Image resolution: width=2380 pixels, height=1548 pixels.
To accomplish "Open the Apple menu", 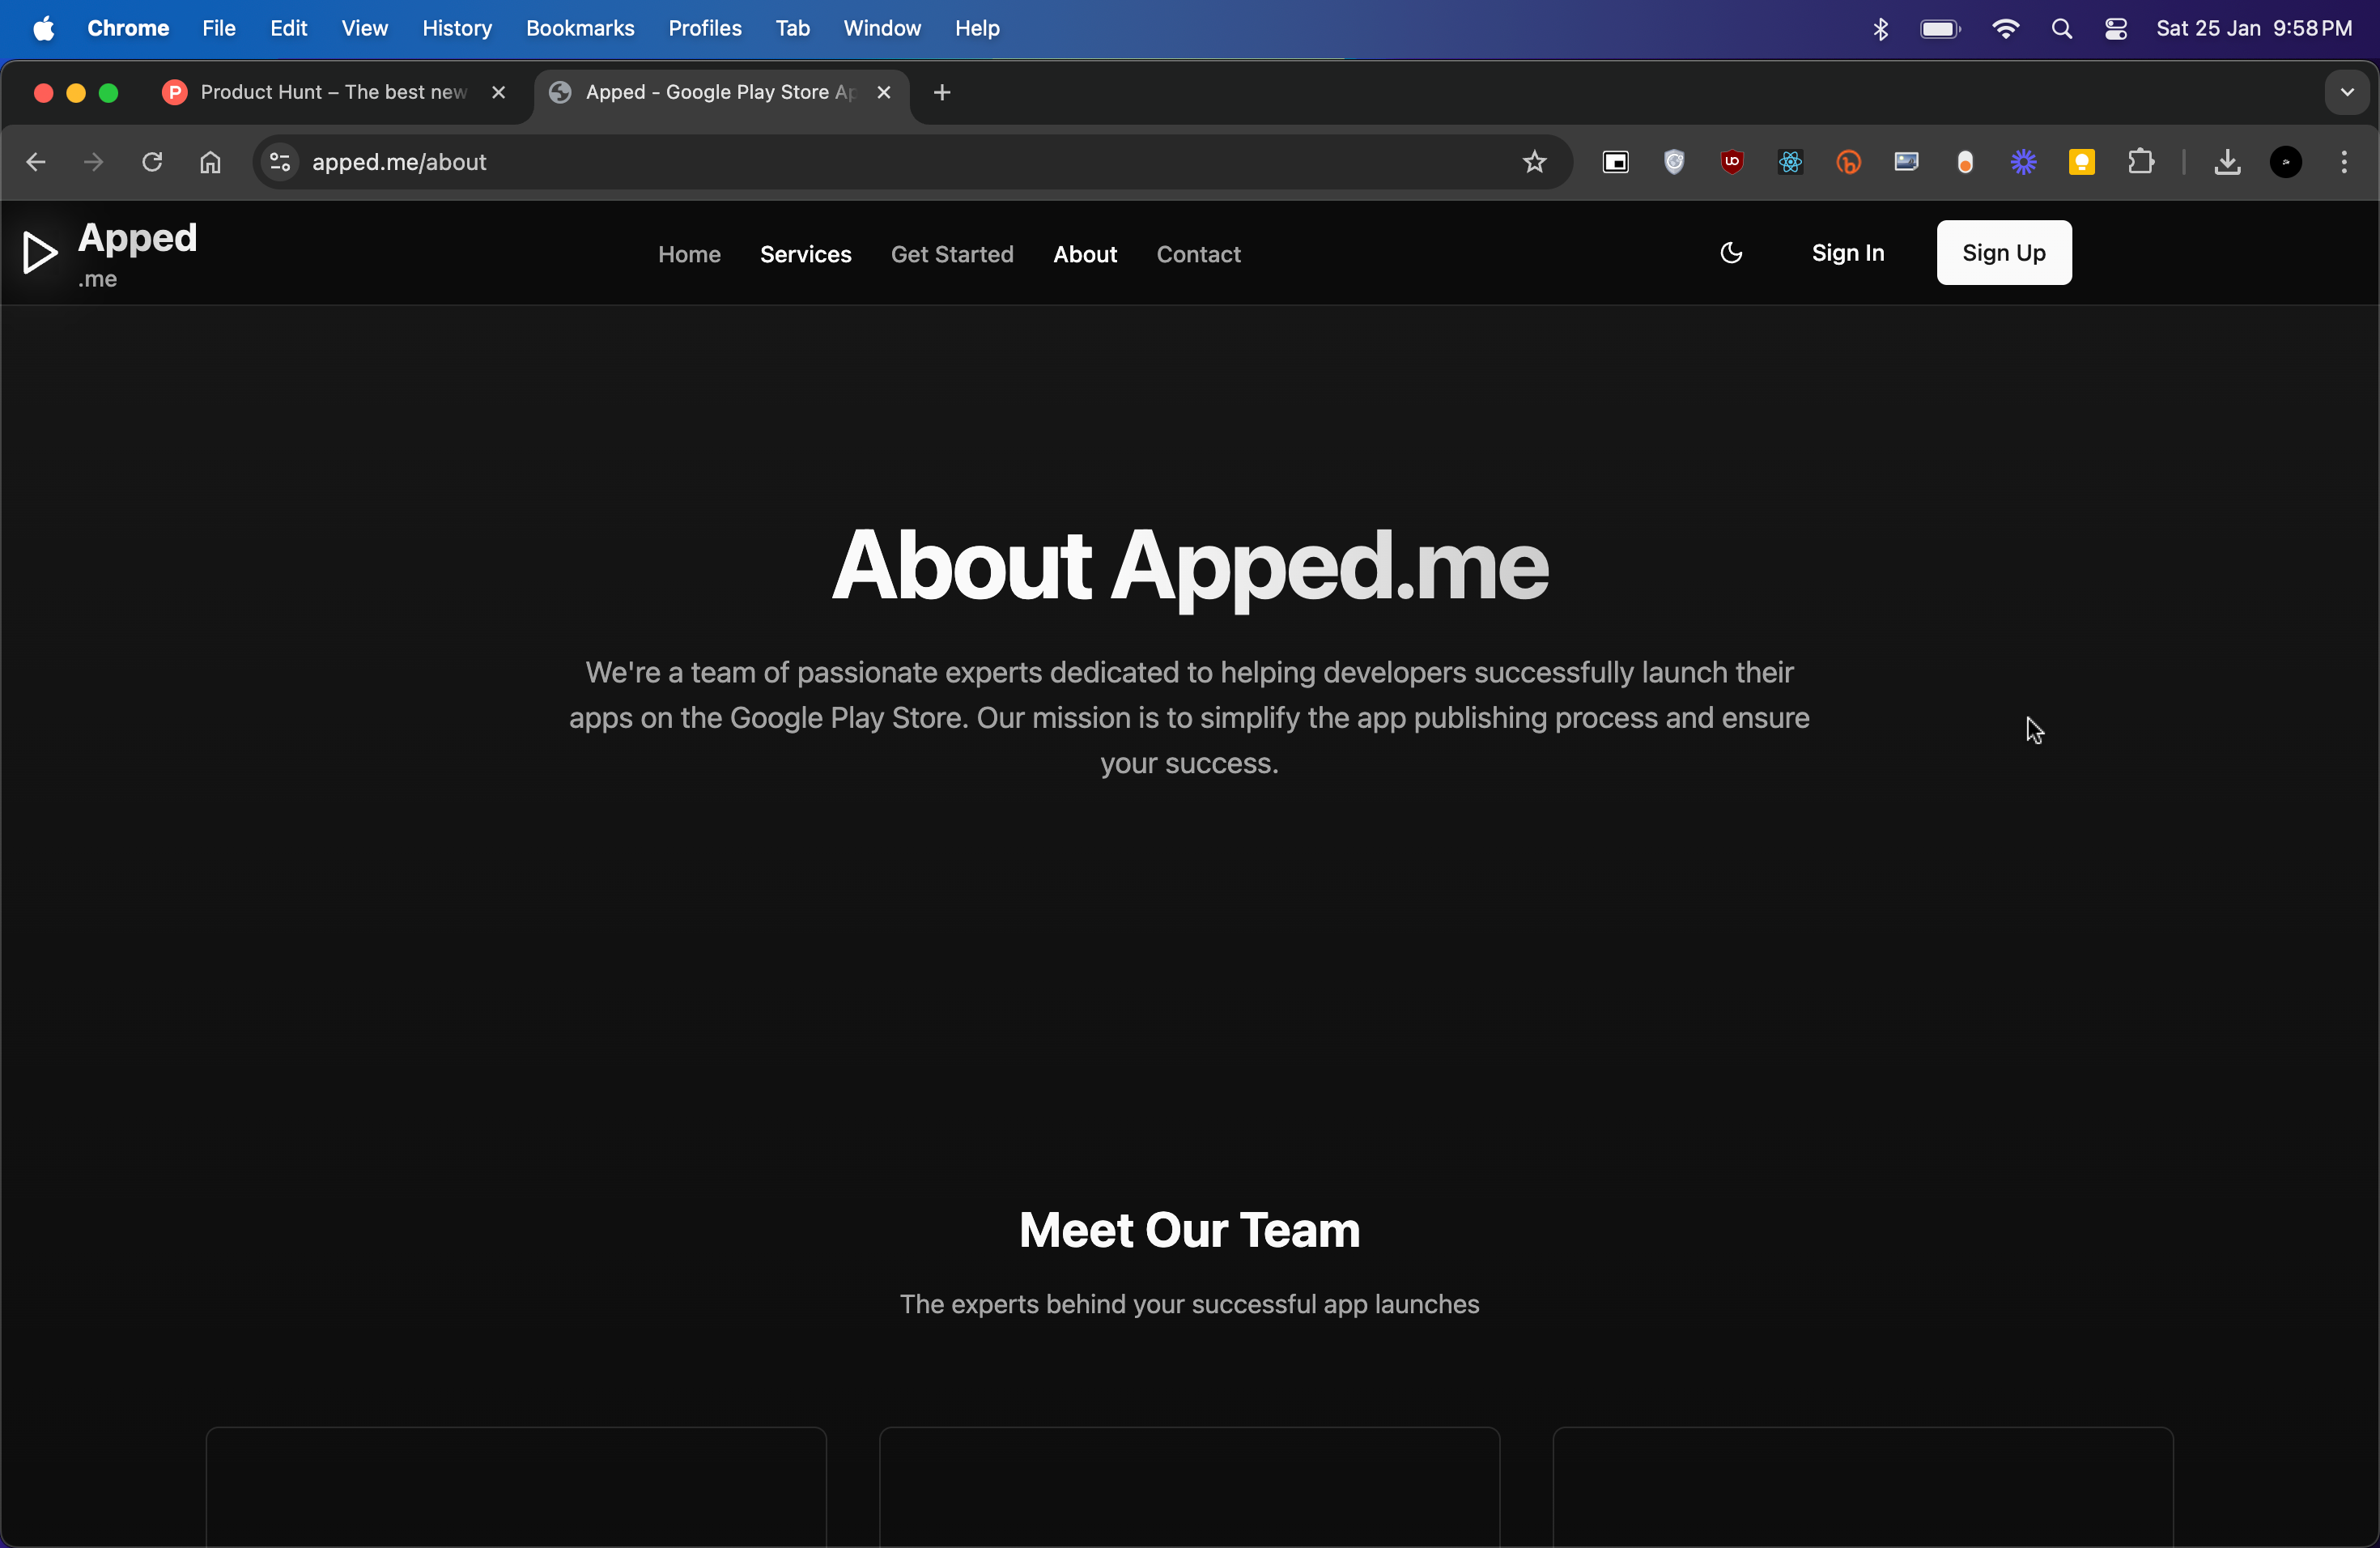I will click(43, 29).
